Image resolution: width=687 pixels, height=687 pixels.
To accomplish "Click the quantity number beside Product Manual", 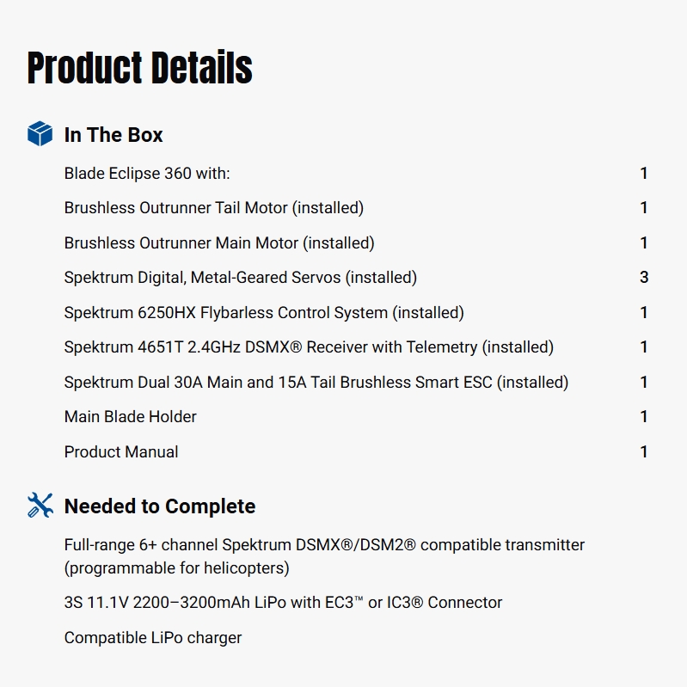I will (644, 452).
